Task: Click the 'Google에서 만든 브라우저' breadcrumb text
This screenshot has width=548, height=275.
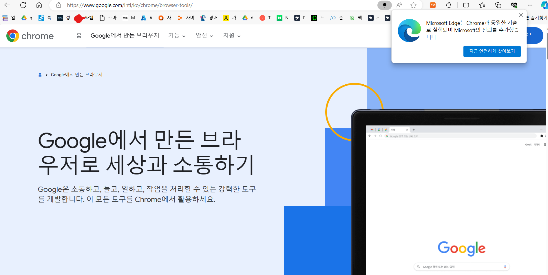Action: (77, 75)
